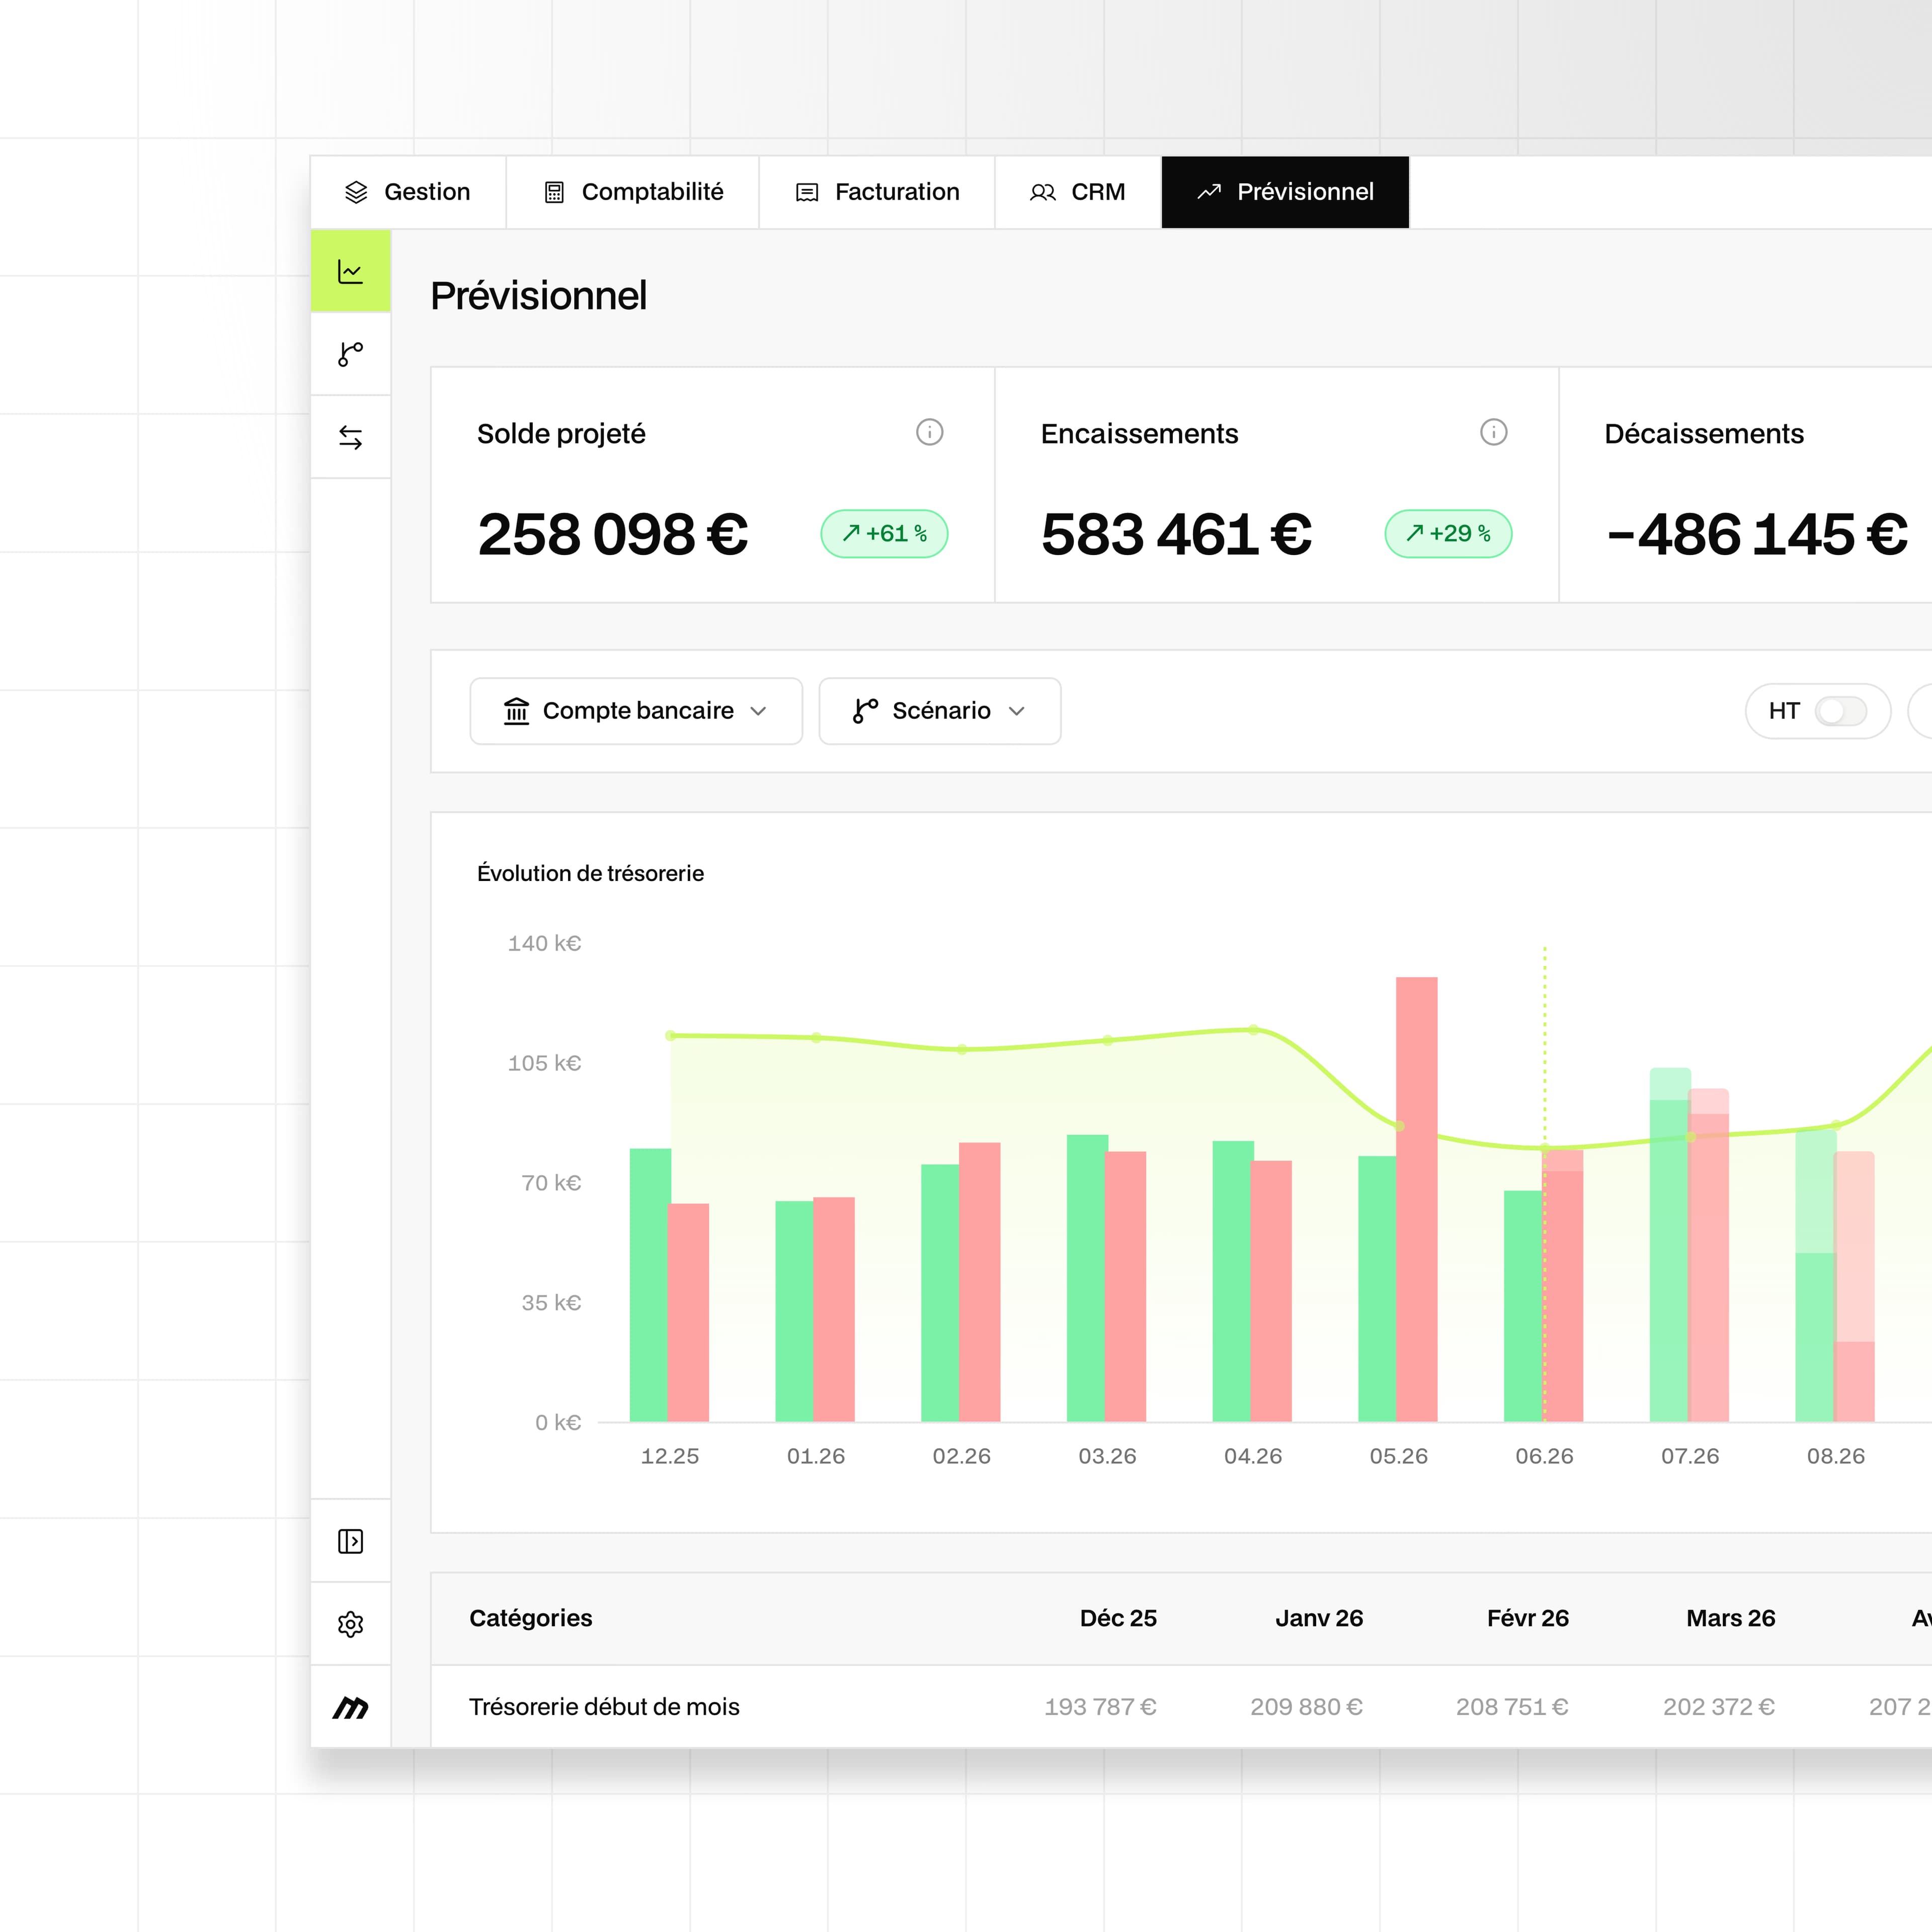Click the +29 % trend badge
1932x1932 pixels.
pos(1448,533)
